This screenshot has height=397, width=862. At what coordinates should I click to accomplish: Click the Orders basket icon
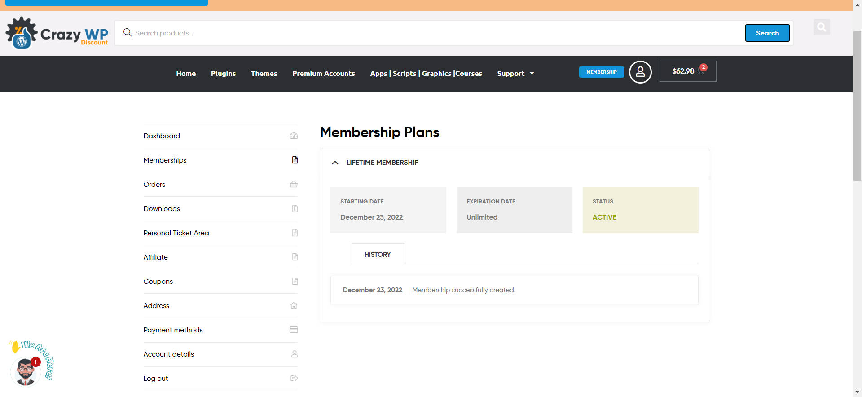294,185
